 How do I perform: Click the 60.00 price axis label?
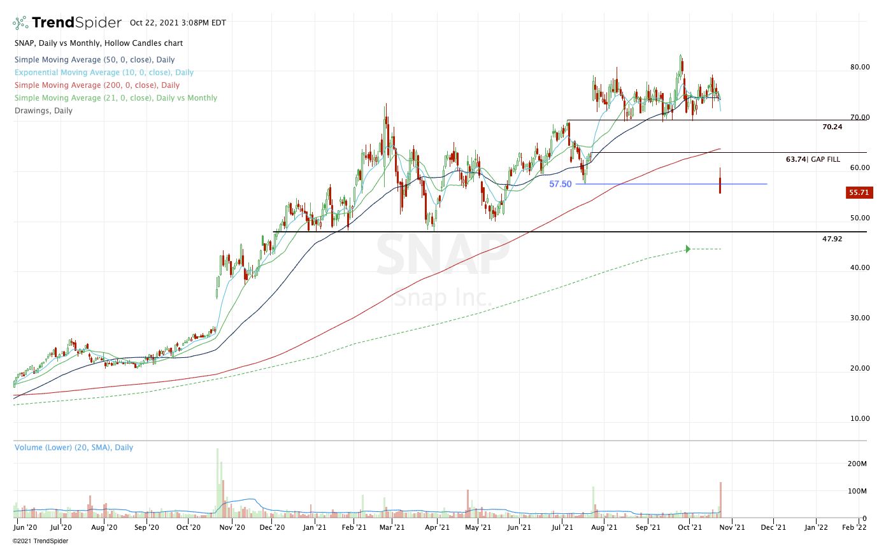click(x=860, y=167)
